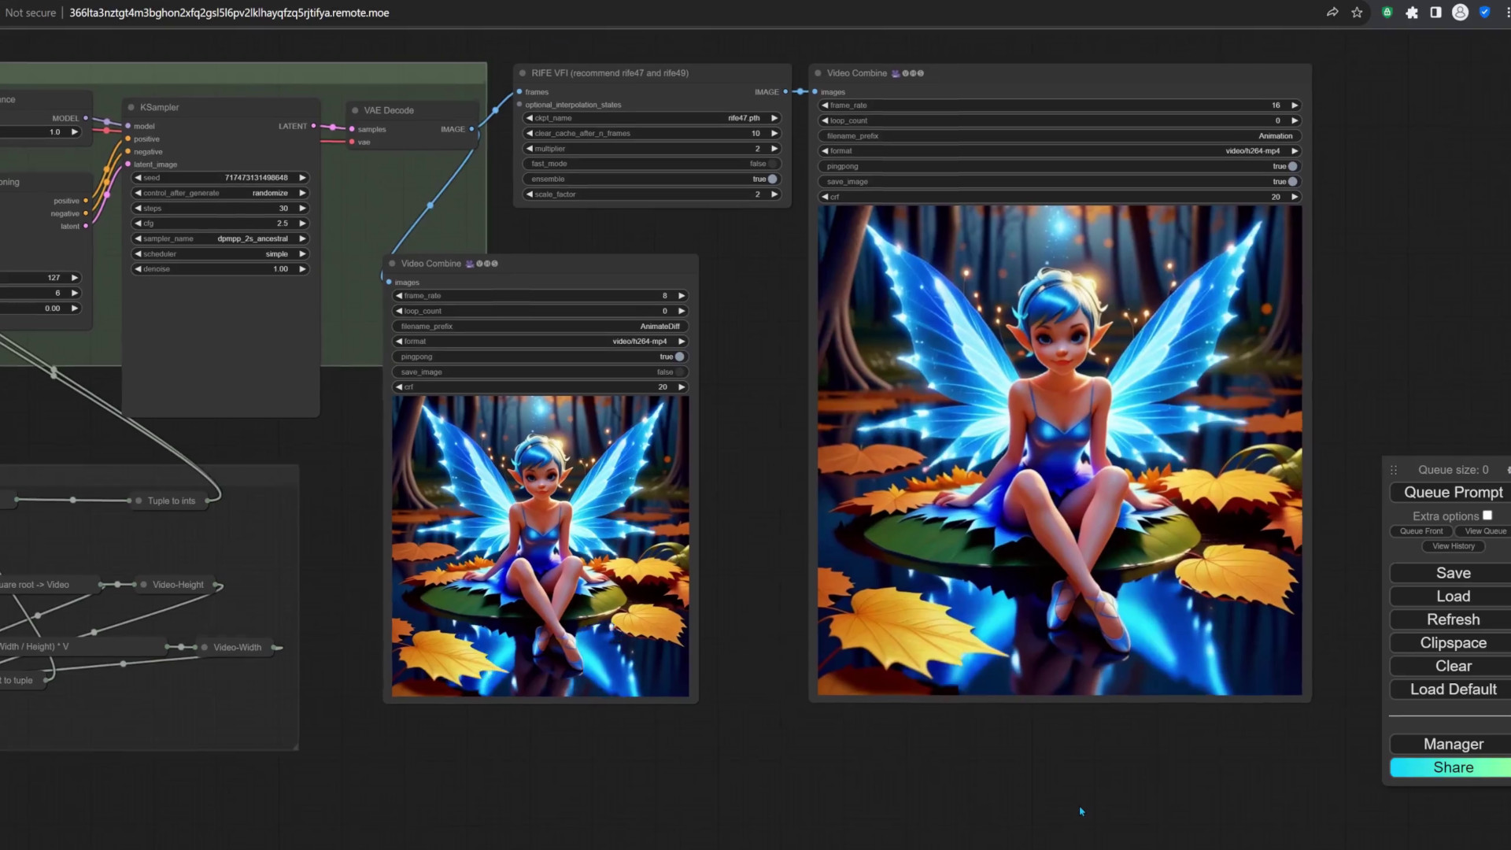Open the control_after_generate randomize selector
Viewport: 1511px width, 850px height.
(220, 193)
